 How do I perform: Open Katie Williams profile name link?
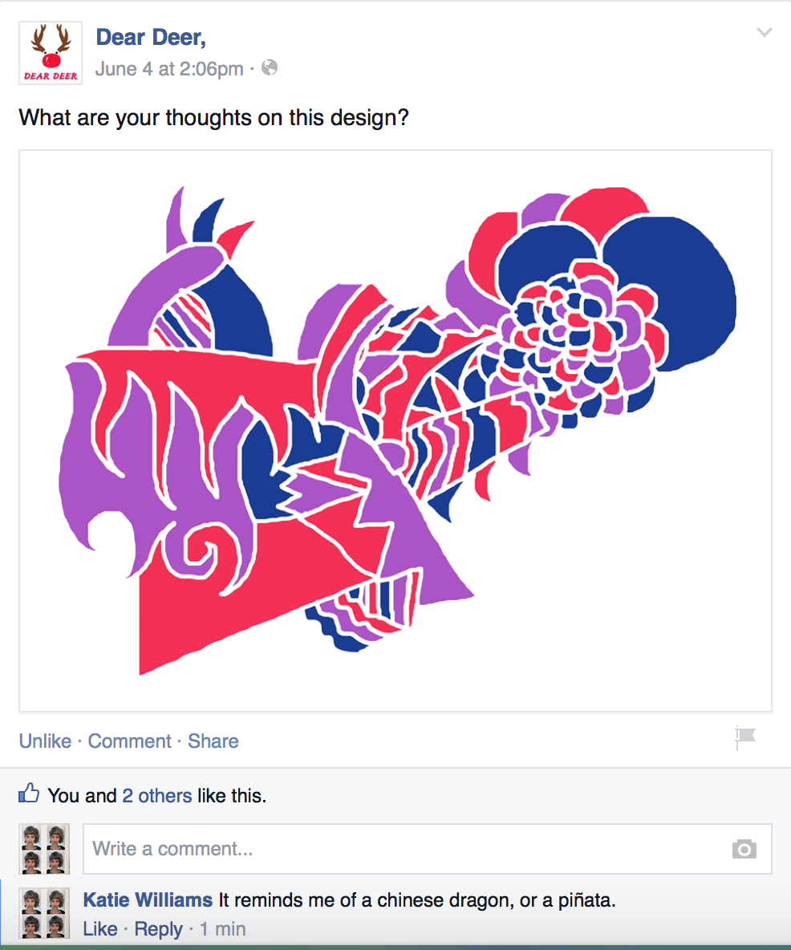click(x=148, y=899)
